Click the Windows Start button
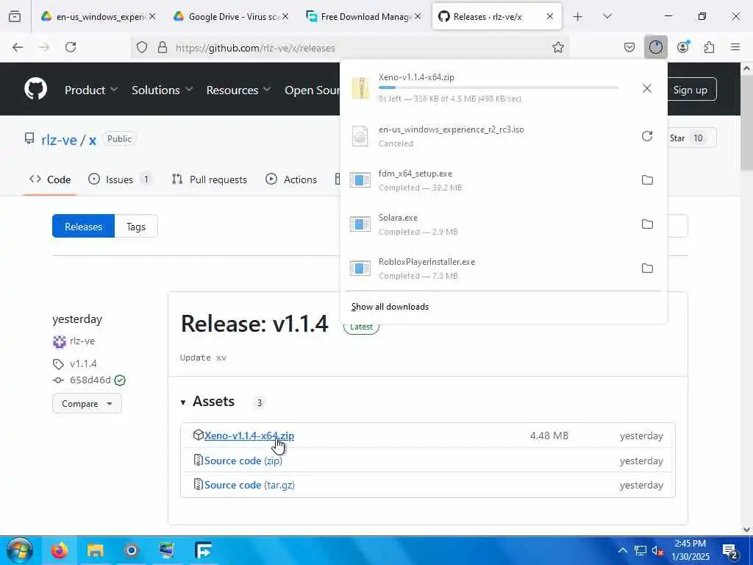 [x=20, y=550]
